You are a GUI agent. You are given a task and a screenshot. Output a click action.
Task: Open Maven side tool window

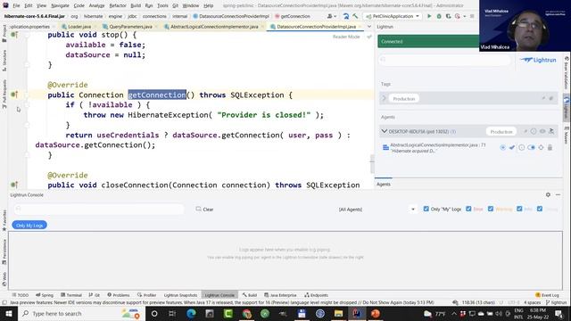tap(567, 136)
